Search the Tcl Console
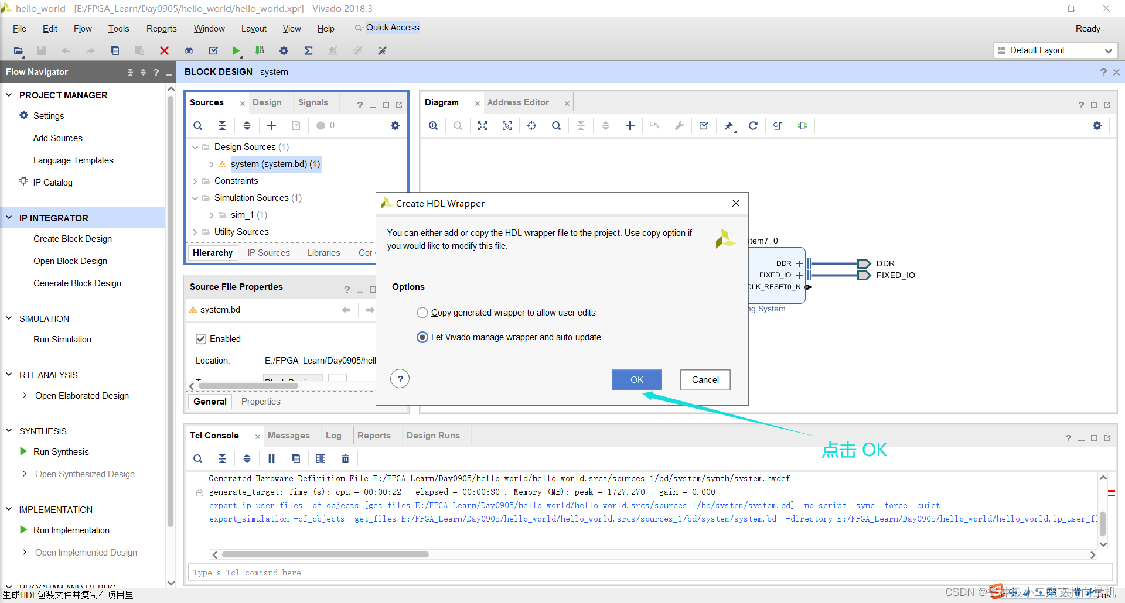Image resolution: width=1125 pixels, height=603 pixels. click(198, 458)
